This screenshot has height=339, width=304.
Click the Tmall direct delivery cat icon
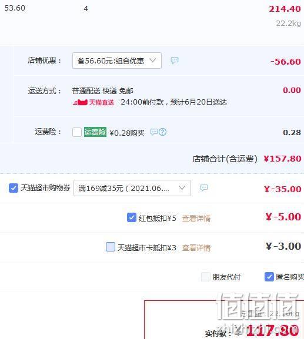(80, 102)
